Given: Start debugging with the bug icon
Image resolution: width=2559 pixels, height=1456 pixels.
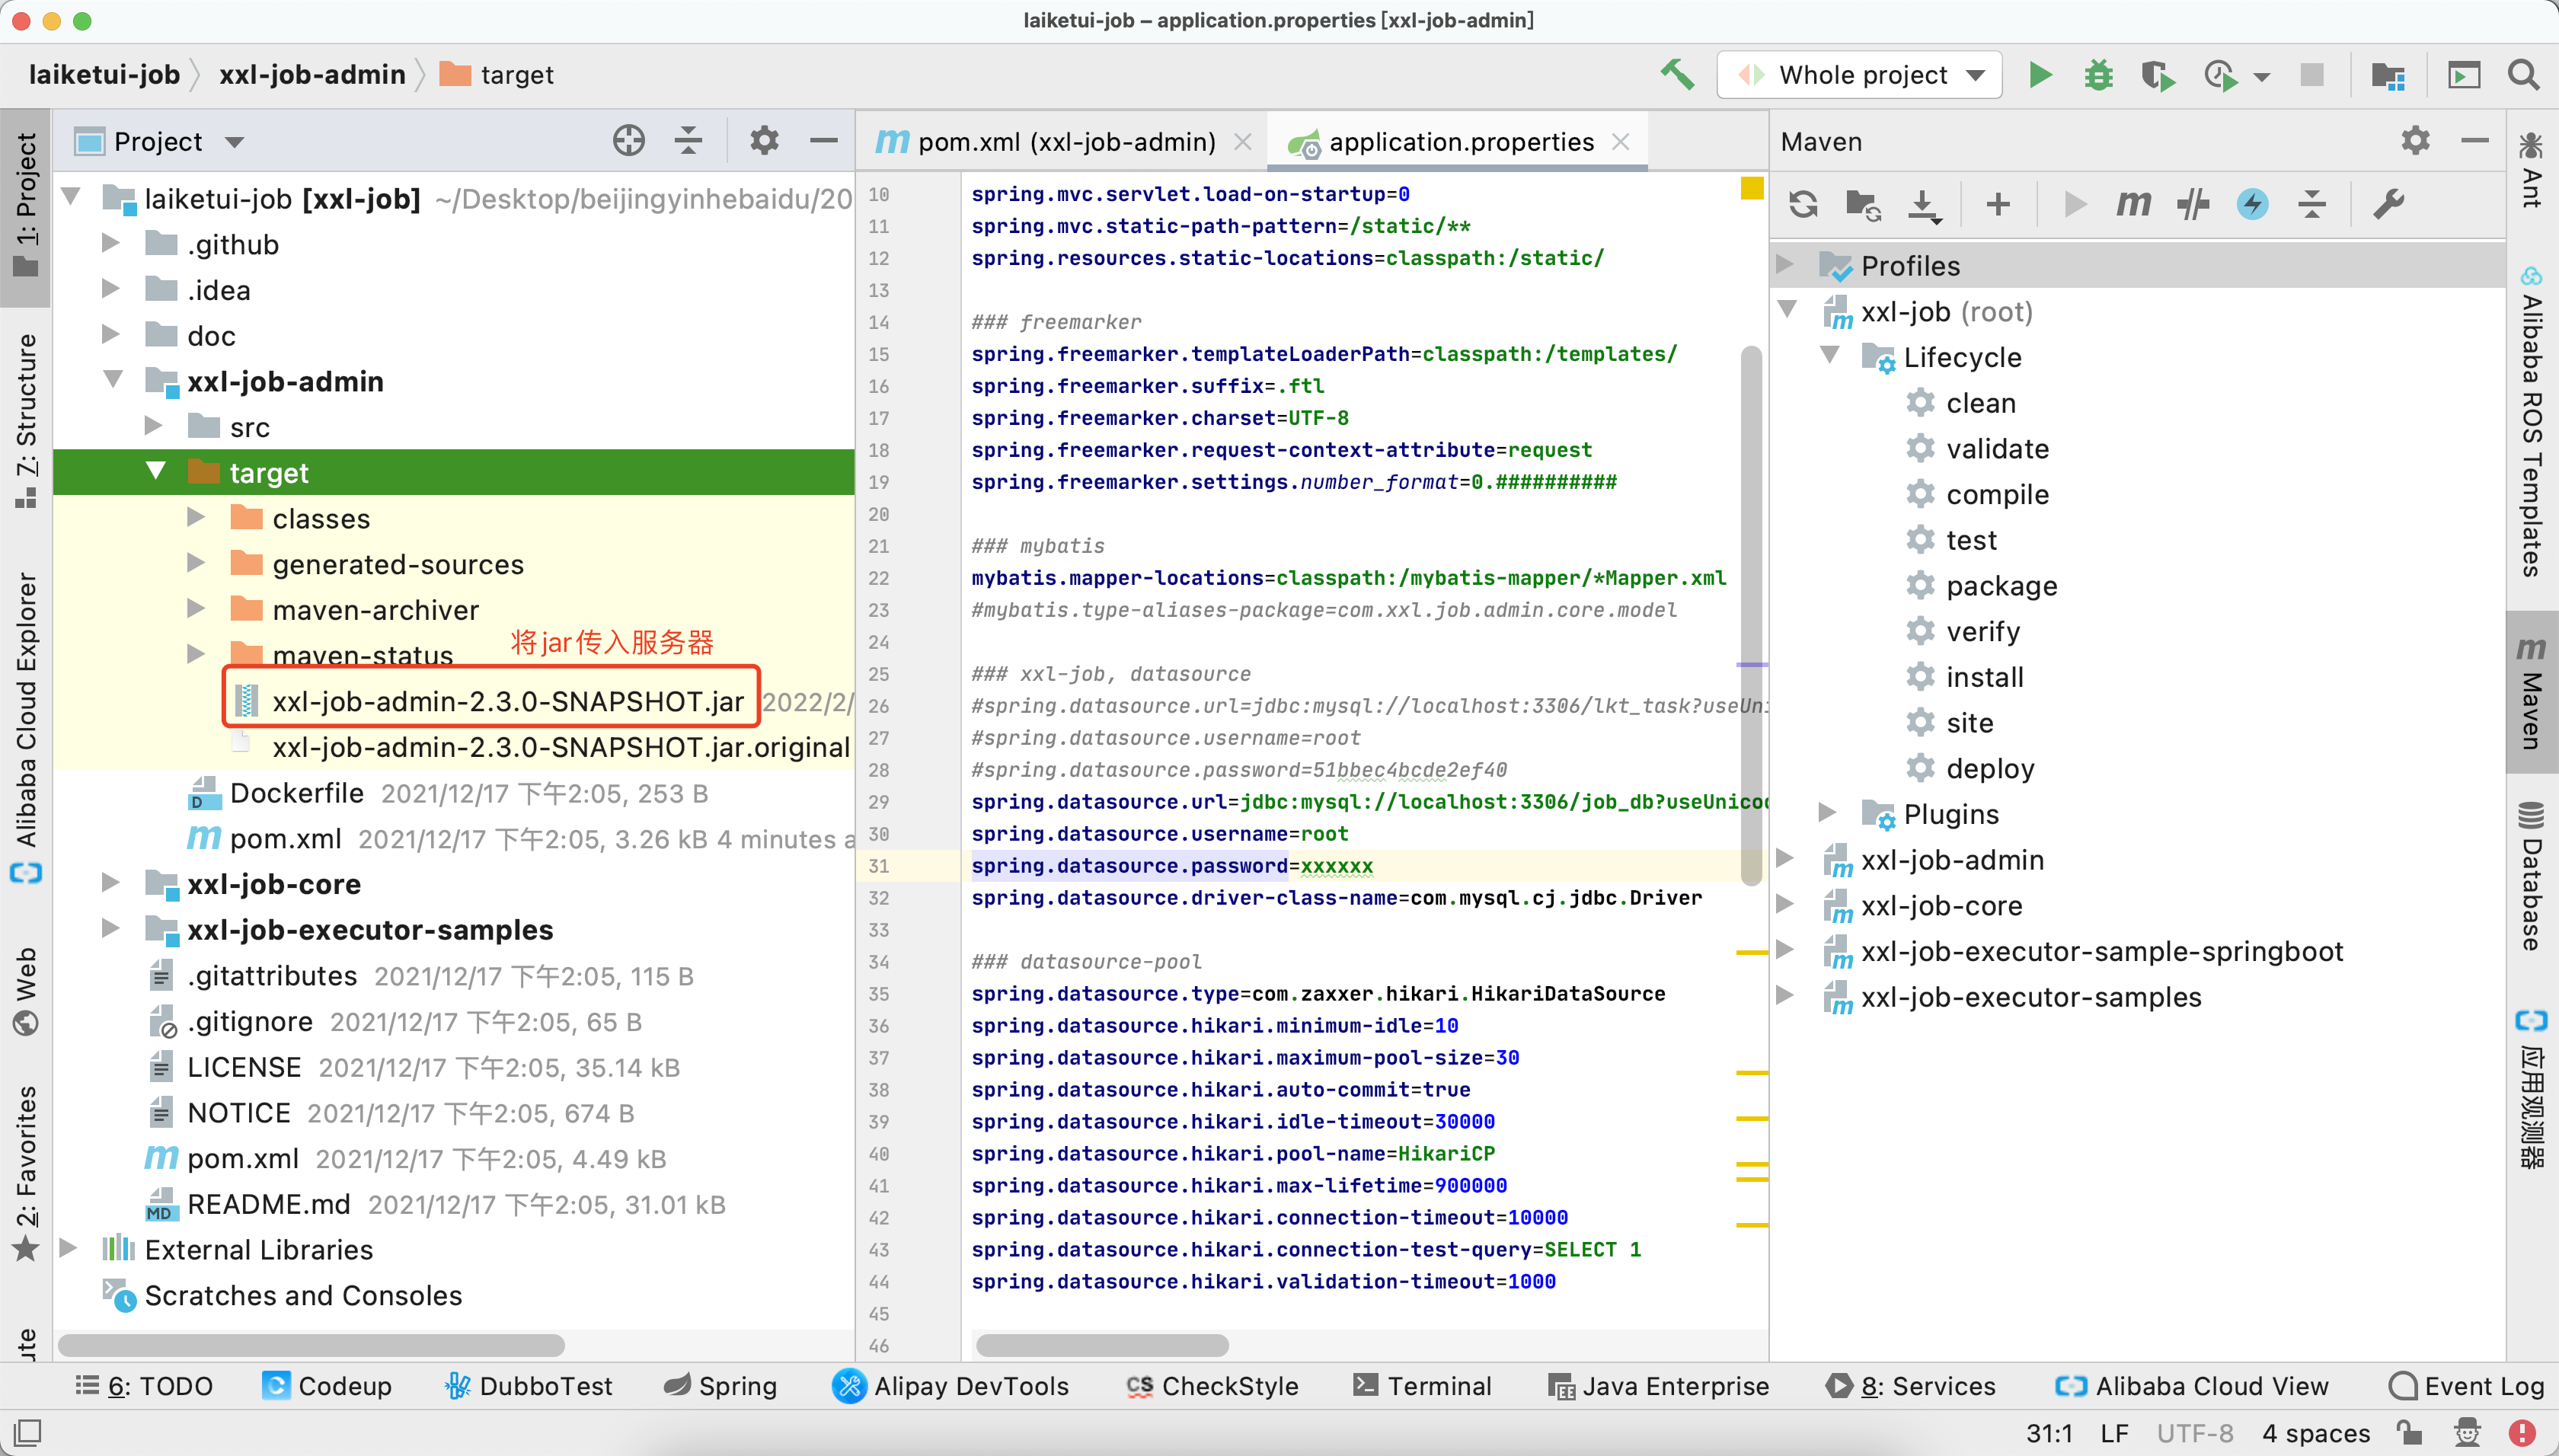Looking at the screenshot, I should (2098, 75).
